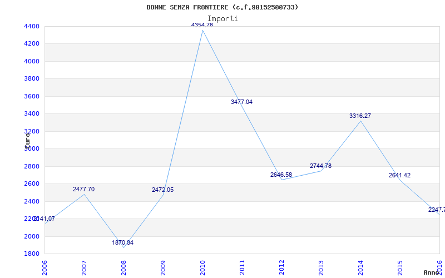Click the 2015 x-axis label
Screen dimensions: 445x278
coord(400,267)
